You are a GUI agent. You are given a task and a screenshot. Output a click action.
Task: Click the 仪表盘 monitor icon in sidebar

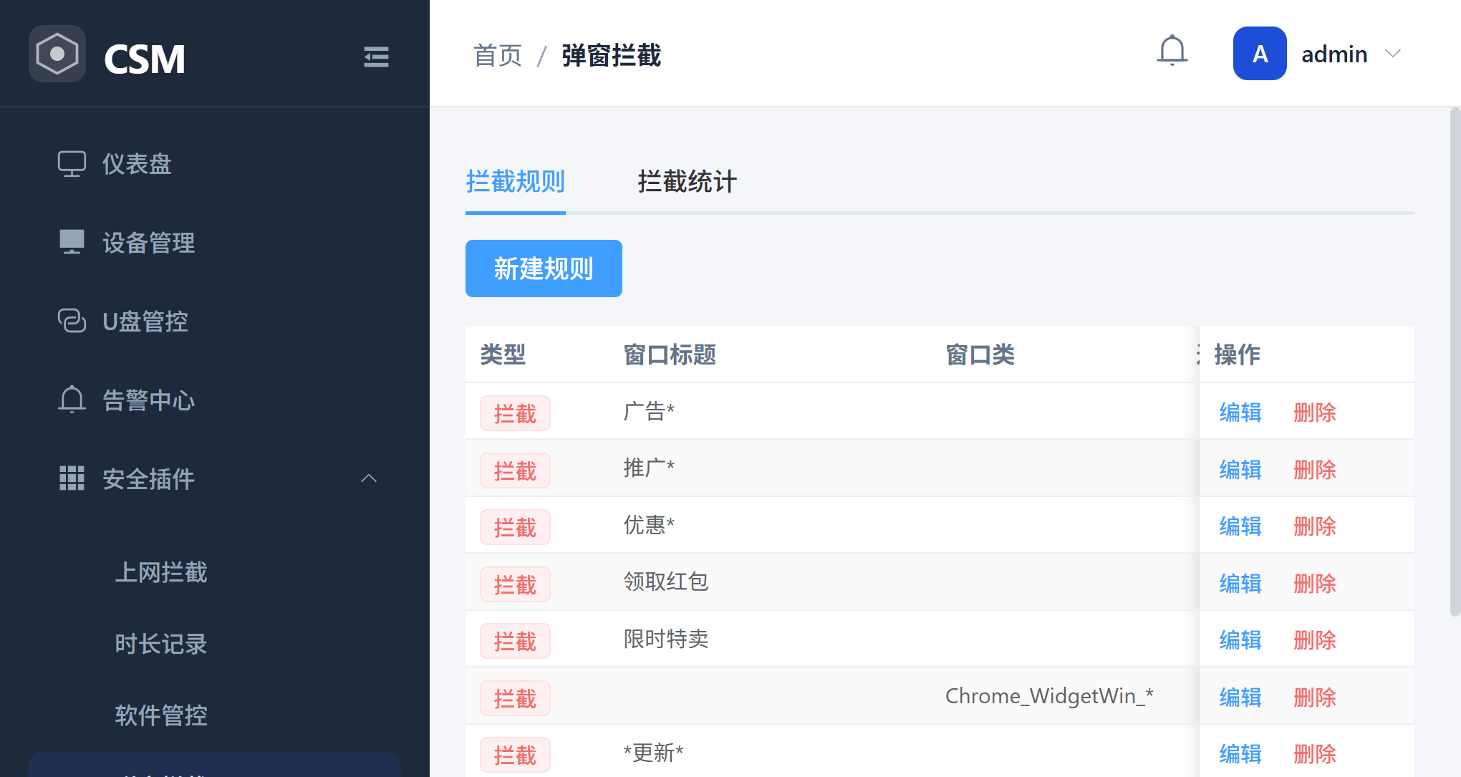click(x=72, y=164)
